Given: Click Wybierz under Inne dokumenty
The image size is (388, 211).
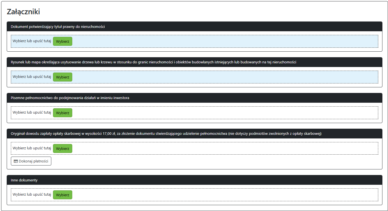Looking at the screenshot, I should pos(62,195).
